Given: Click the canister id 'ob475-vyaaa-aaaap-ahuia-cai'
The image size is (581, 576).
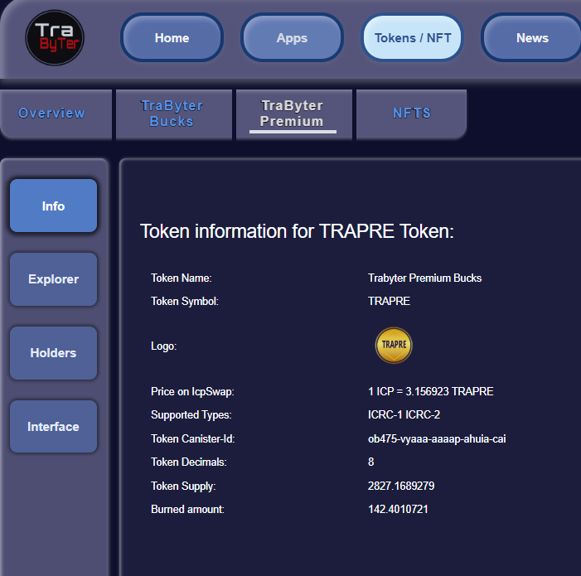Looking at the screenshot, I should (x=437, y=439).
